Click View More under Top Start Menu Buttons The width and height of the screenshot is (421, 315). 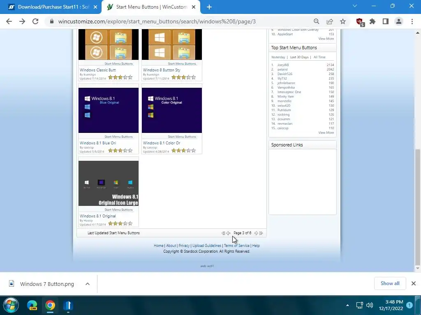pos(326,132)
